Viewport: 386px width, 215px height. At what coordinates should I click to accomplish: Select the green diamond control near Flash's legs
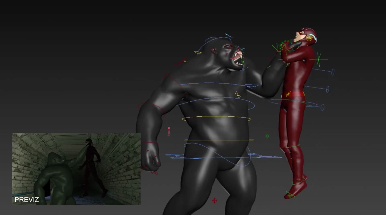[x=267, y=136]
